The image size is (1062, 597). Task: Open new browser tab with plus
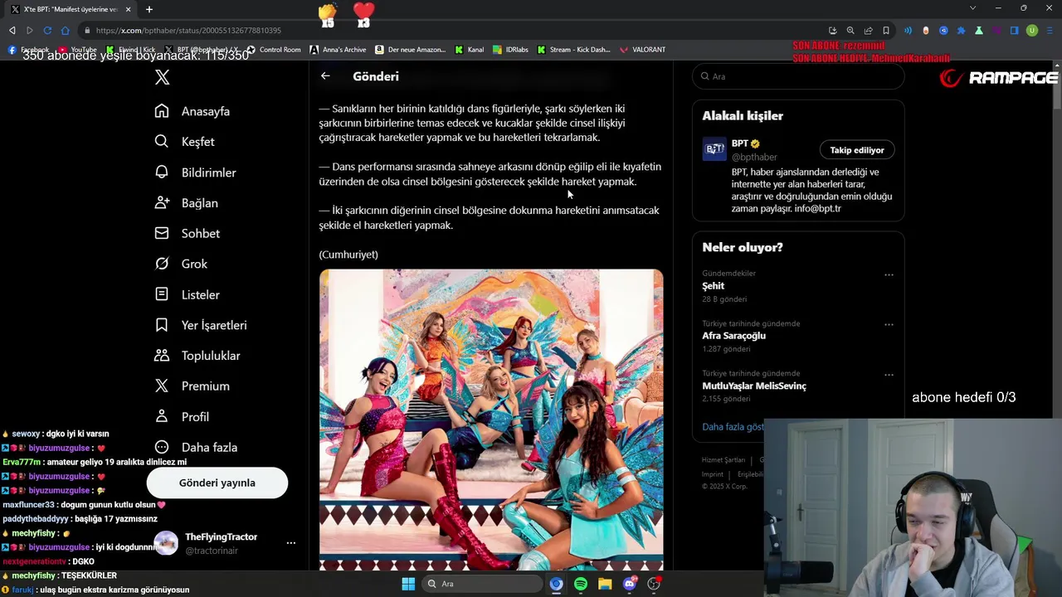[x=149, y=9]
